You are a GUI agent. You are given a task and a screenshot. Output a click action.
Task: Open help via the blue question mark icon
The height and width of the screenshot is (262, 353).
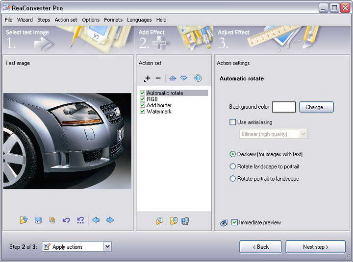[x=198, y=78]
